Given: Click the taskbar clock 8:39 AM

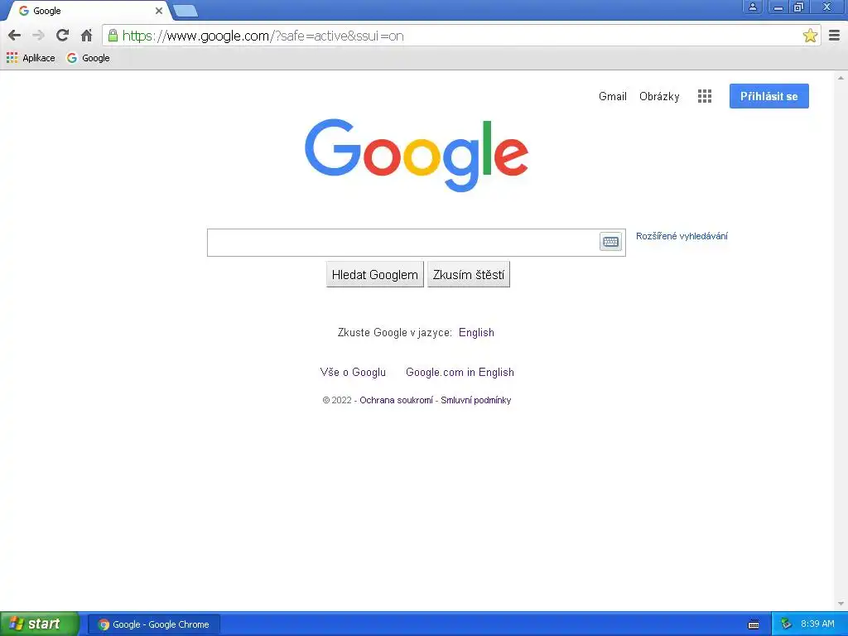Looking at the screenshot, I should [817, 624].
